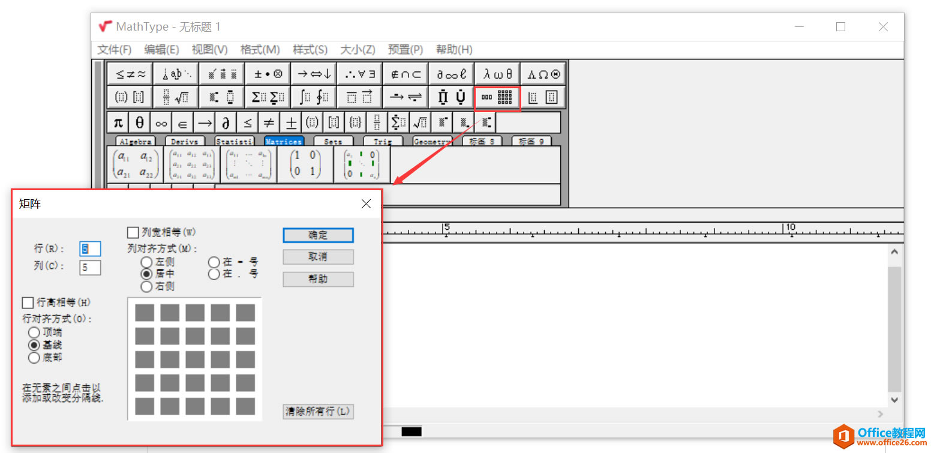Open the products and set theory templates palette
This screenshot has width=931, height=453.
pos(452,97)
